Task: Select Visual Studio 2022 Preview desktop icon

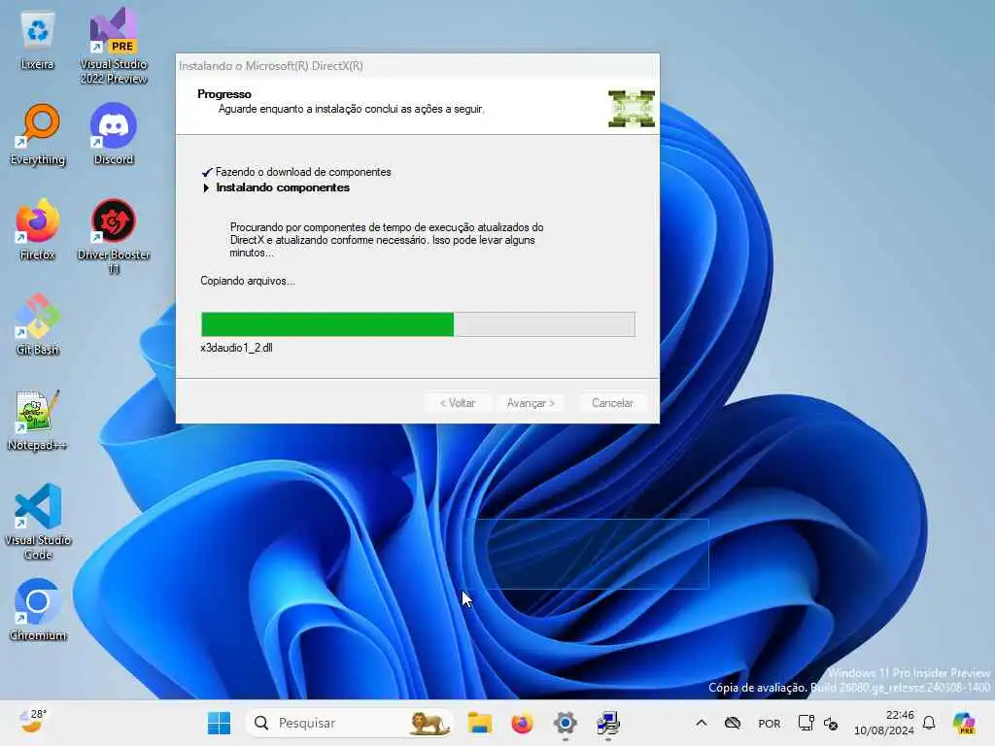Action: tap(114, 46)
